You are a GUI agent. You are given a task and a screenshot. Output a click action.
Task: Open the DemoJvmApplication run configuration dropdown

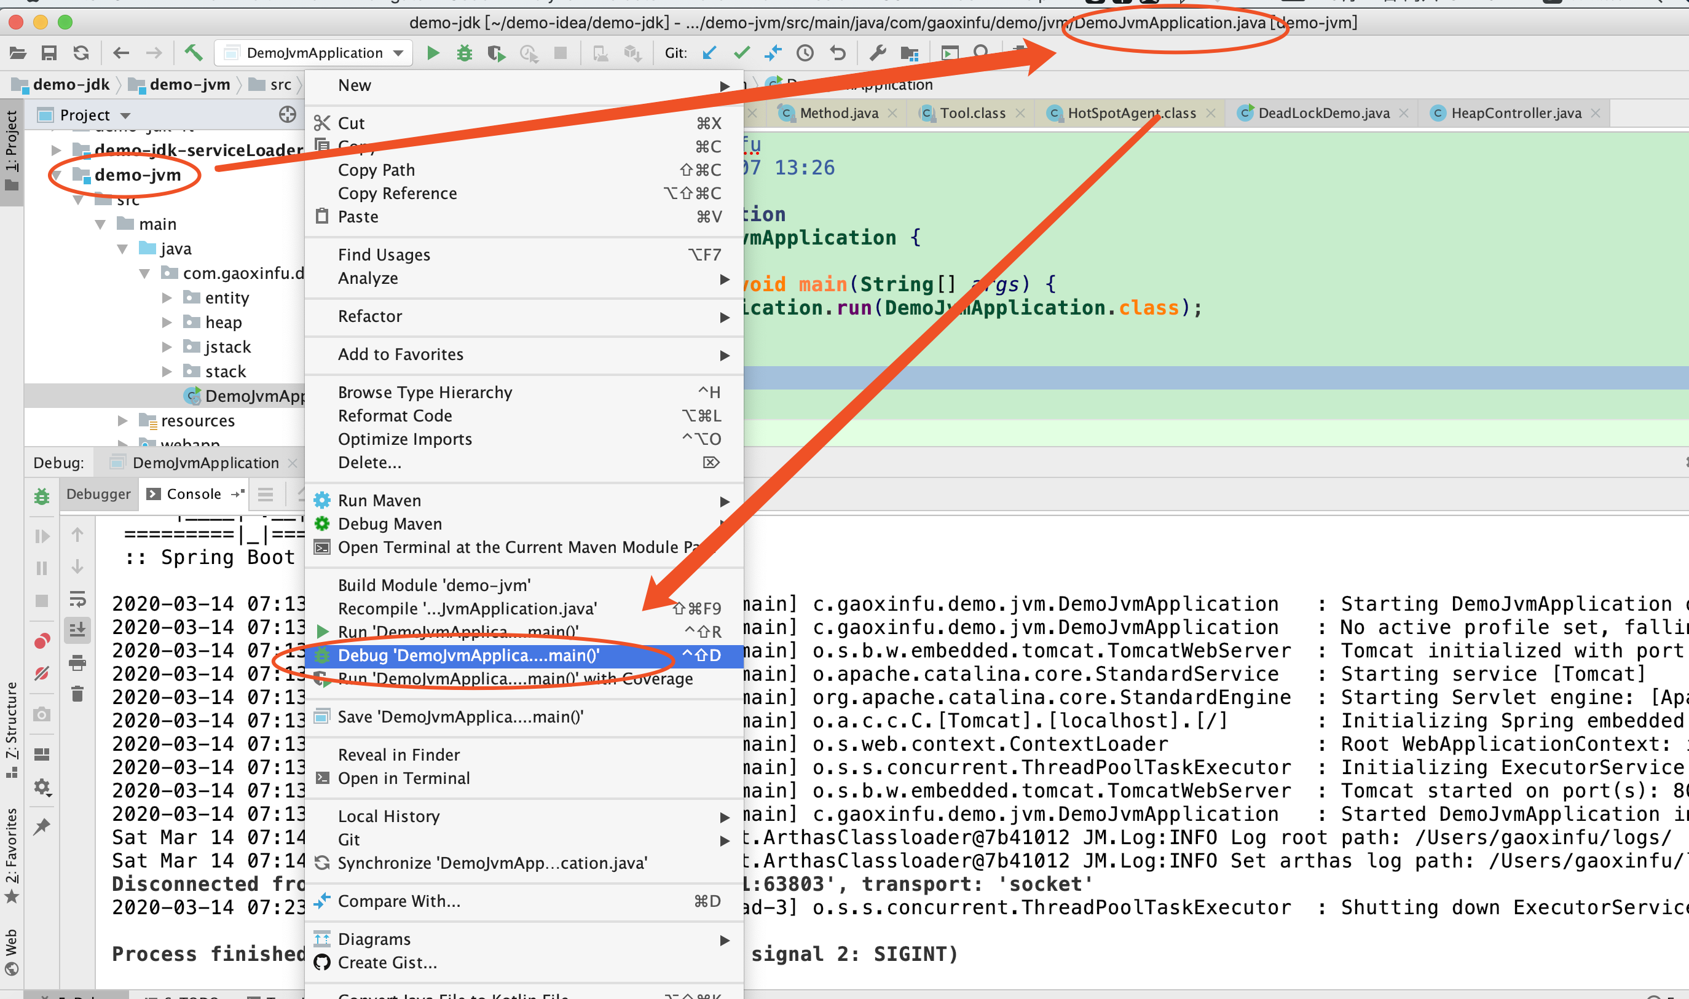[315, 52]
